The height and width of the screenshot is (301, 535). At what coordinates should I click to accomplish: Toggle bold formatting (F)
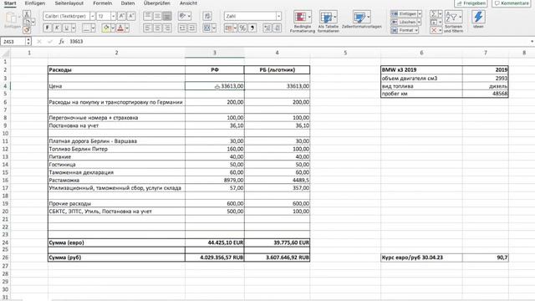tap(48, 28)
